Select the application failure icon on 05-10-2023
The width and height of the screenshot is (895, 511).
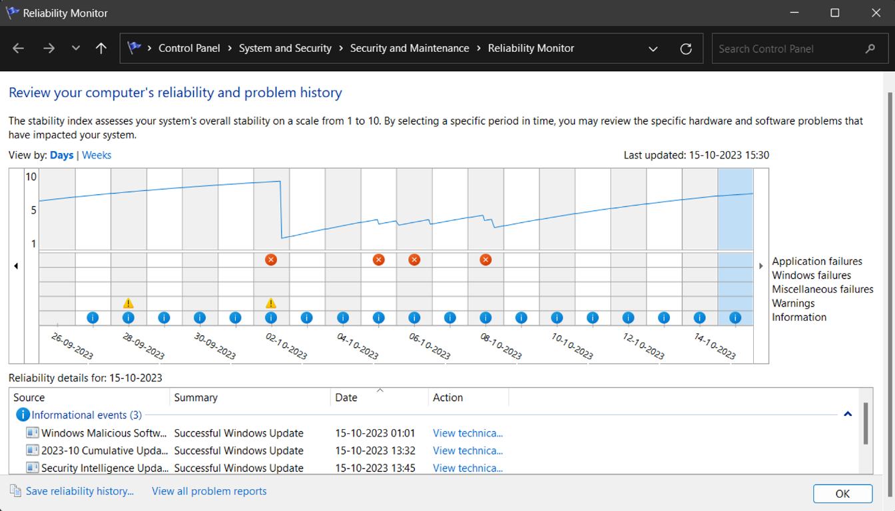click(378, 259)
